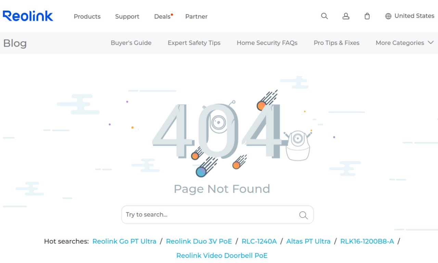
Task: Open Reolink Video Doorbell PoE hot search
Action: (222, 255)
